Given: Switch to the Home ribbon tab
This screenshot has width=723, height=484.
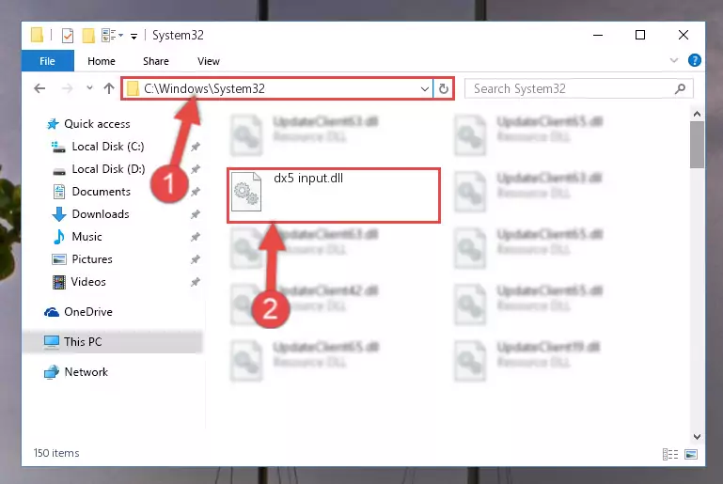Looking at the screenshot, I should 102,61.
